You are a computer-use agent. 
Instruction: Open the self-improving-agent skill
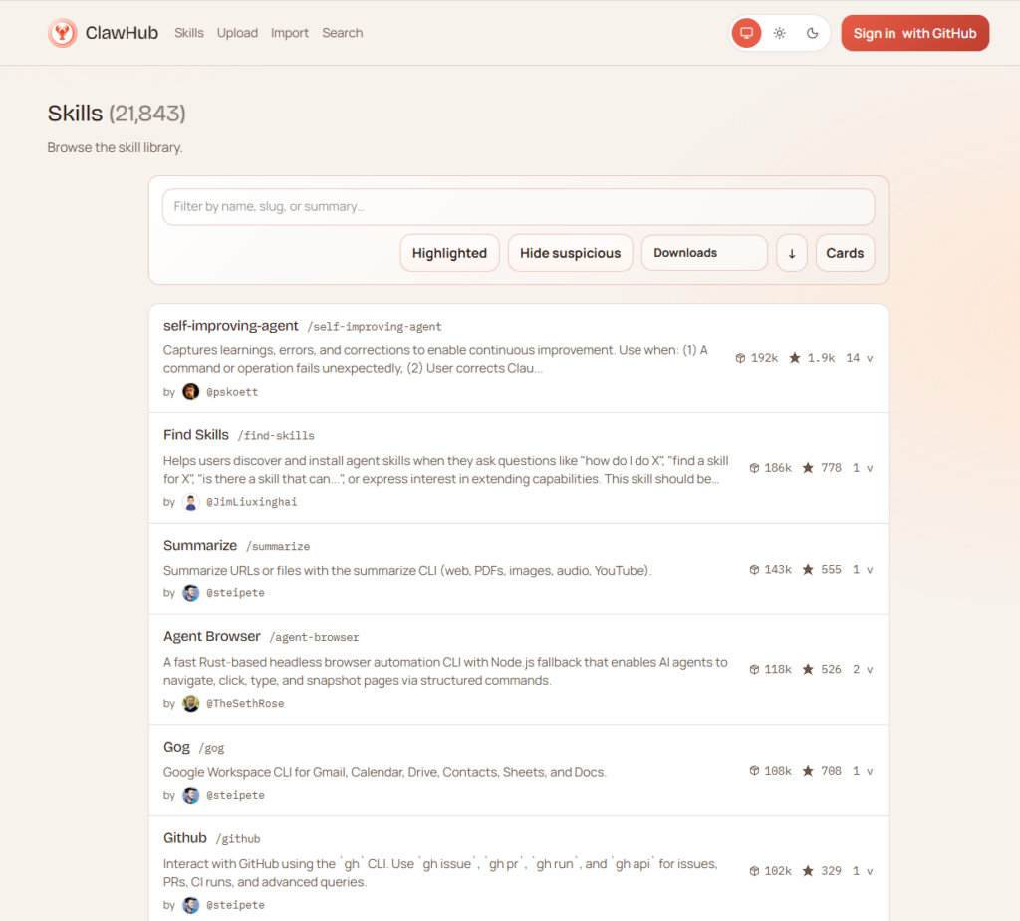click(231, 326)
